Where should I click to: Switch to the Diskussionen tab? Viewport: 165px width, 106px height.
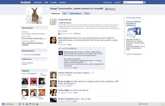coord(76,13)
